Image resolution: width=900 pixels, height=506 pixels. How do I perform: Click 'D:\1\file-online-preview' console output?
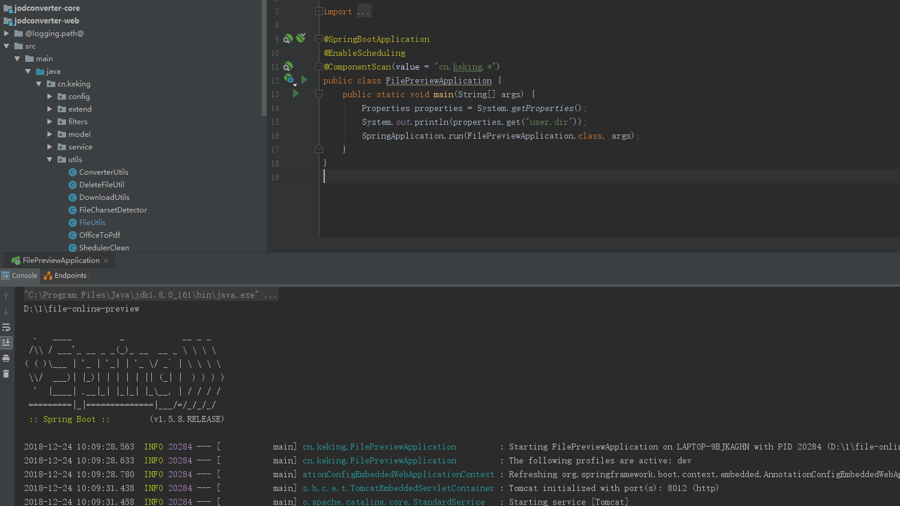coord(82,309)
